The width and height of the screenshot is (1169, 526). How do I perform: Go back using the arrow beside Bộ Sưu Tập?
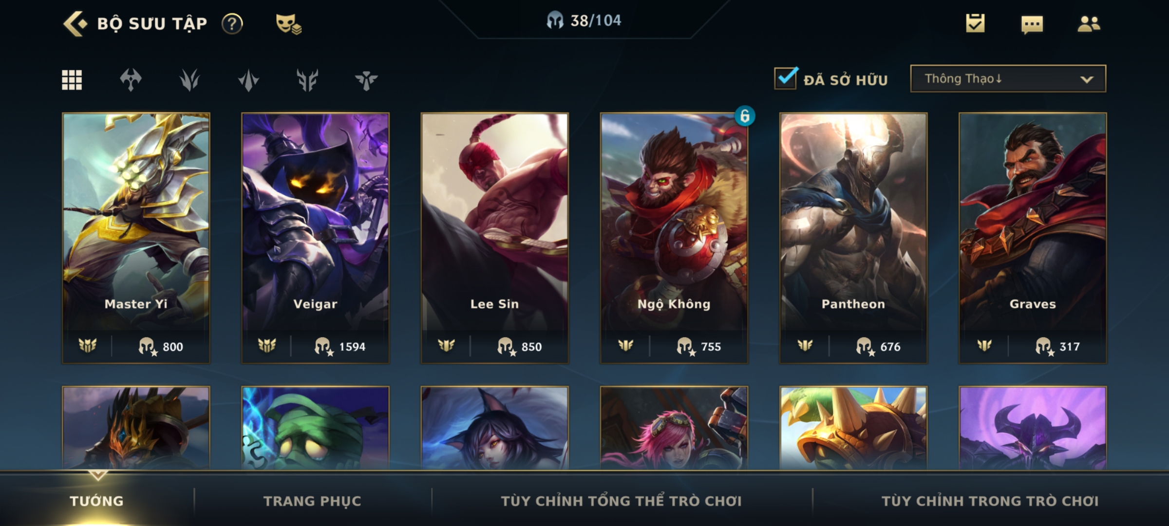[x=75, y=23]
